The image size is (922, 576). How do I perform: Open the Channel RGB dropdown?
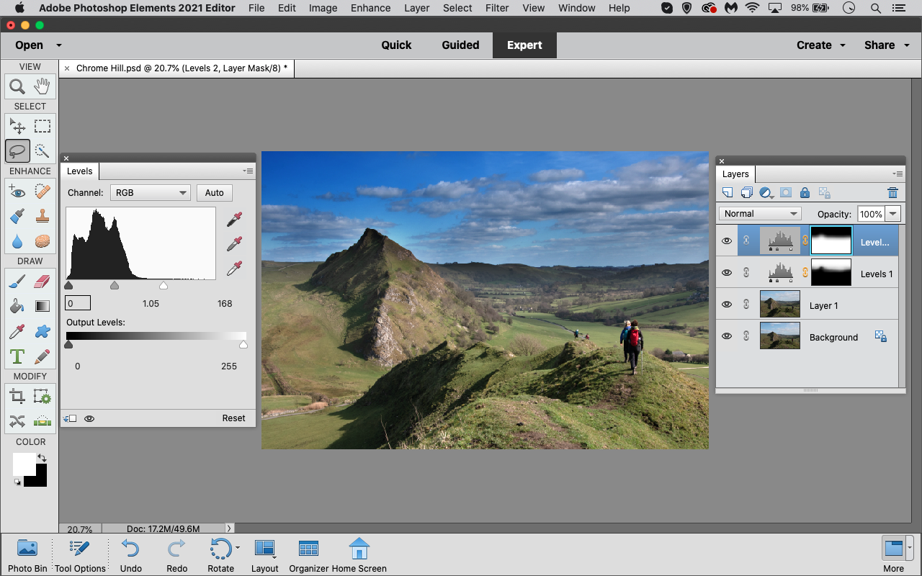[151, 193]
